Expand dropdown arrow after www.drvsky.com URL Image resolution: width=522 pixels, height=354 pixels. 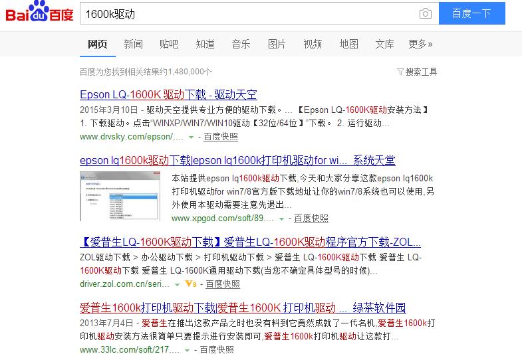[191, 137]
